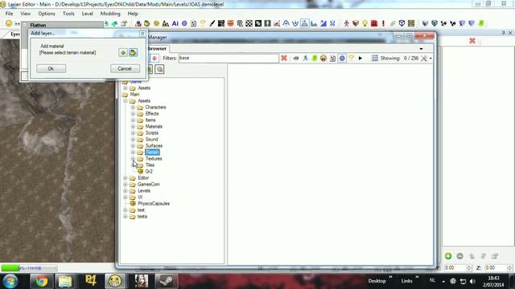This screenshot has width=515, height=289.
Task: Click the two-triangles toolbar icon
Action: coord(166,23)
